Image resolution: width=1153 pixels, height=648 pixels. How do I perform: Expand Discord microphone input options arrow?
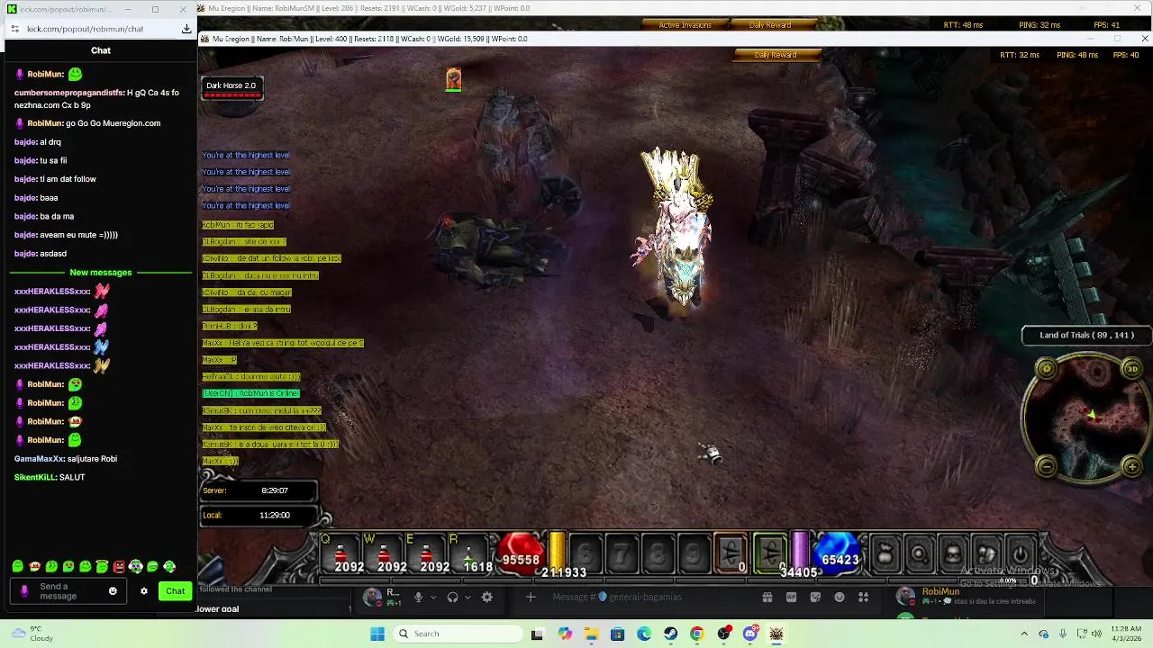coord(432,597)
